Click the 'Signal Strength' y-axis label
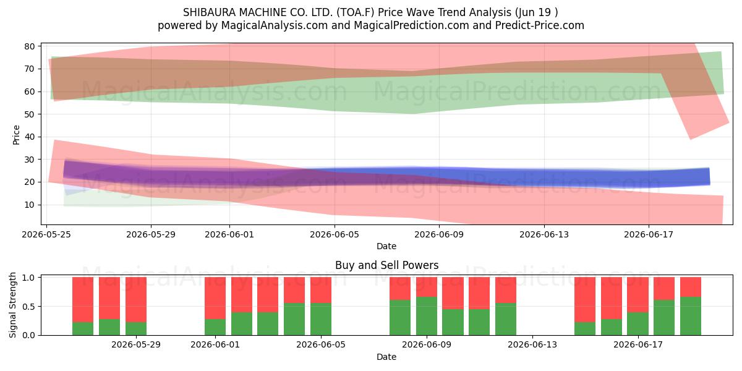 [14, 305]
